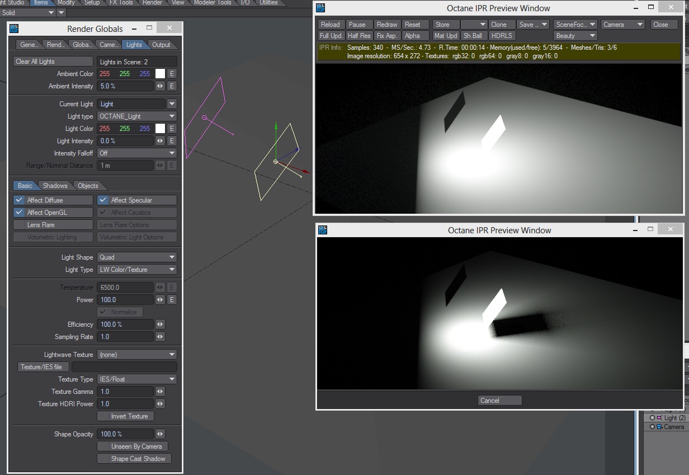Click Render Globals window title icon
689x475 pixels.
coord(15,29)
